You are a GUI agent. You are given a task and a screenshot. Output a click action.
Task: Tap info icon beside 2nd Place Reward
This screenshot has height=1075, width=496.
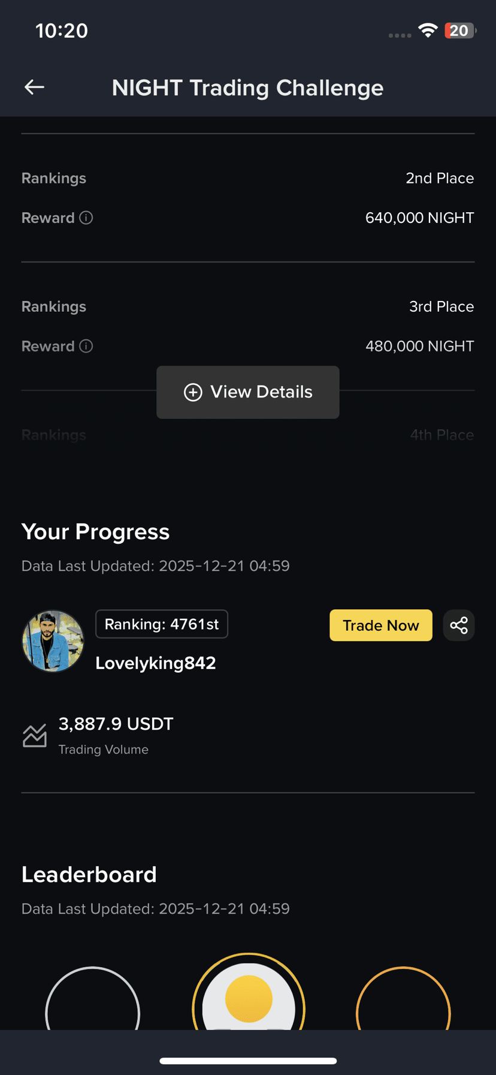coord(86,218)
